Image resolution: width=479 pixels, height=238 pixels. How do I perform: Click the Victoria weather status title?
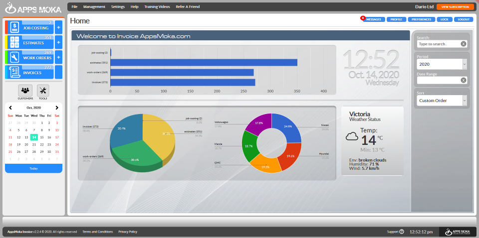click(x=360, y=114)
